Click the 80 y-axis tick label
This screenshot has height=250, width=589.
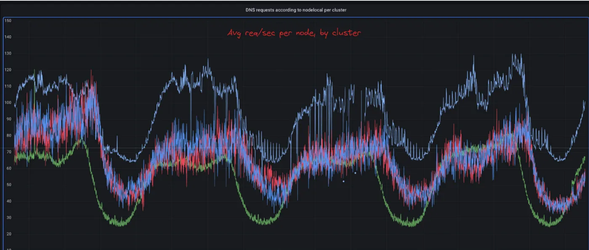pyautogui.click(x=8, y=135)
